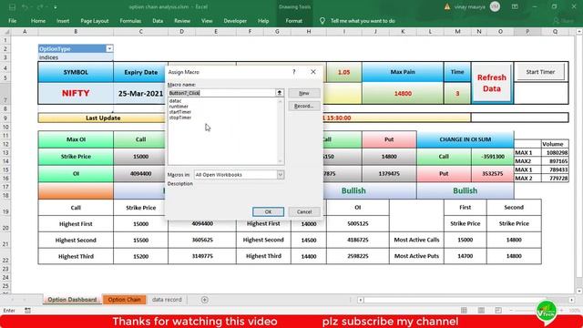Click the vertical scrollbar down arrow
Screen dimensions: 583x328
tap(579, 291)
